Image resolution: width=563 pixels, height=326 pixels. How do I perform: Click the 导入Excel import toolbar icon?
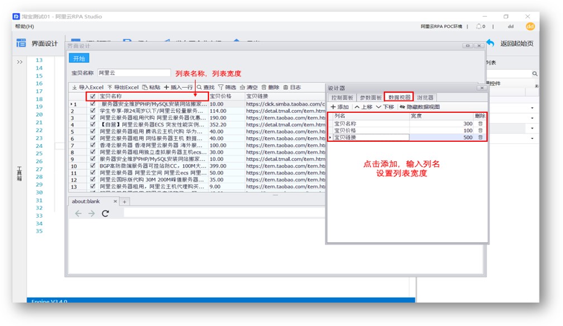tap(74, 87)
